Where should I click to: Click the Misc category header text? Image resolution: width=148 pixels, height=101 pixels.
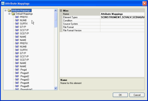pyautogui.click(x=66, y=11)
